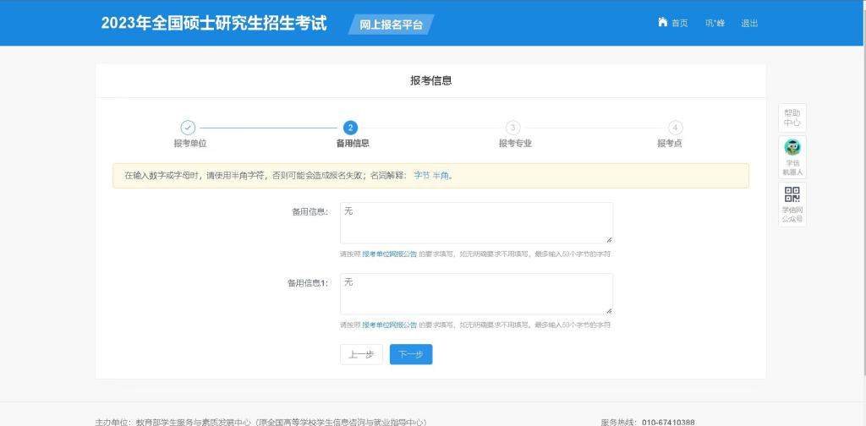866x426 pixels.
Task: Click the completed step checkmark for 报考单位
Action: (189, 128)
